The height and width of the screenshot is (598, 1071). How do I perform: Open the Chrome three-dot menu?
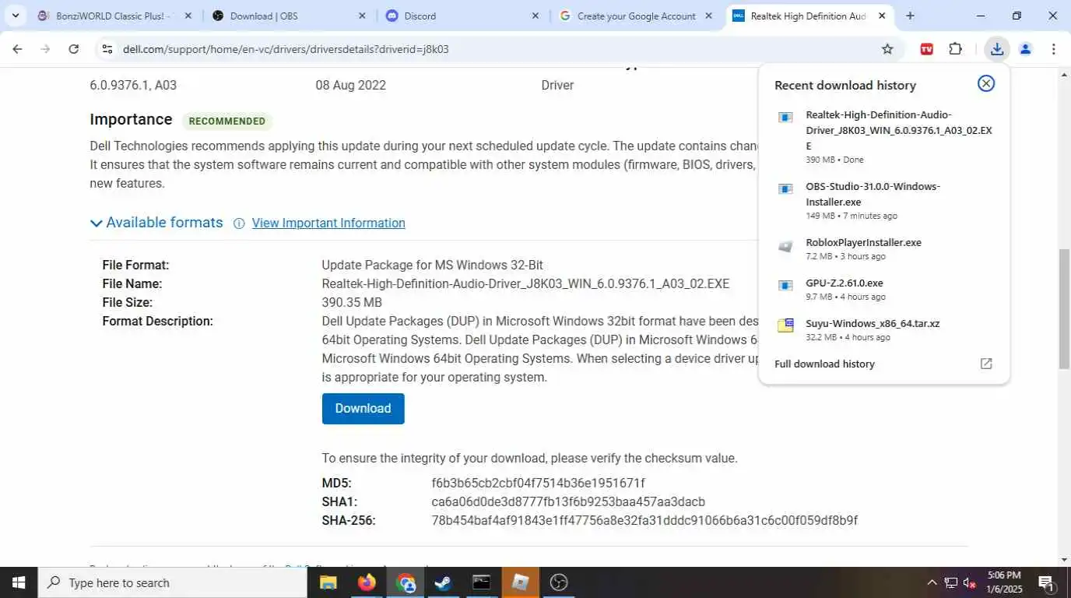point(1054,49)
